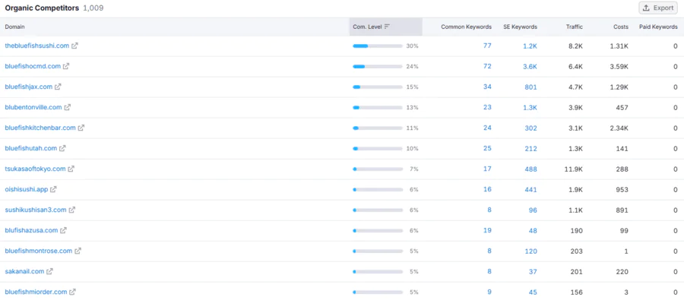The image size is (684, 300).
Task: Select the 11.9K traffic value for tsukasaoftokyo.com
Action: tap(573, 169)
